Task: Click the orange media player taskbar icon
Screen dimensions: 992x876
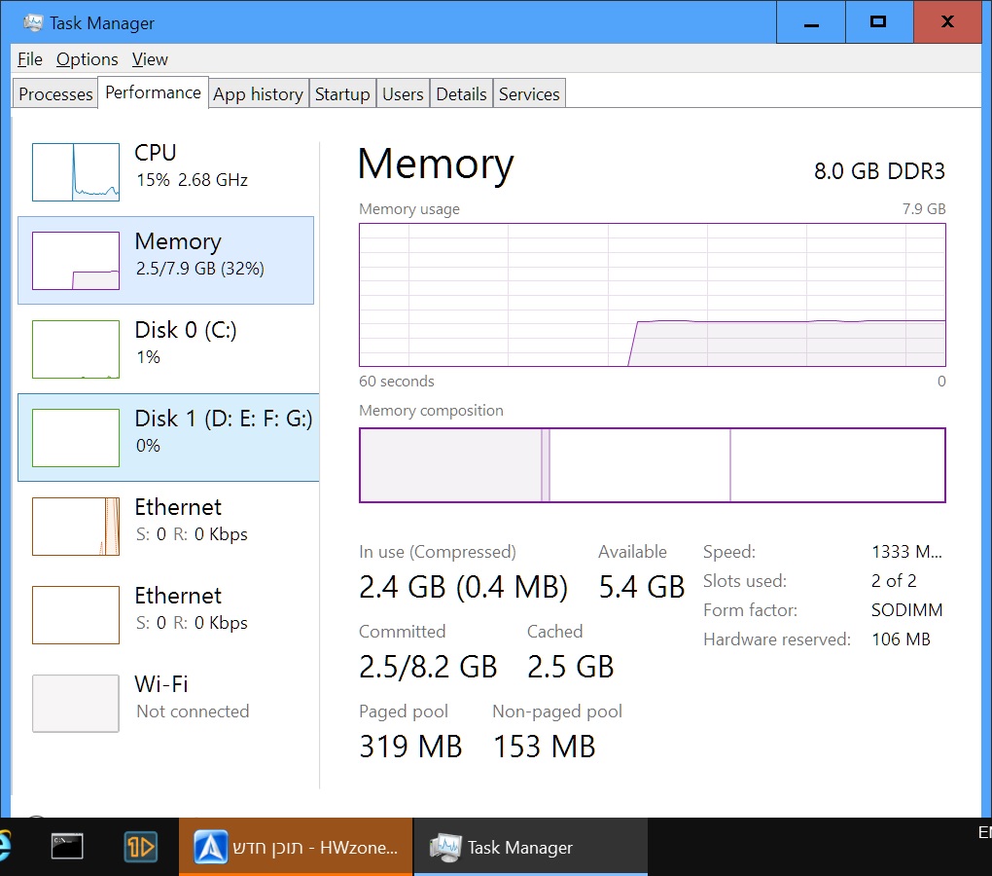Action: 140,846
